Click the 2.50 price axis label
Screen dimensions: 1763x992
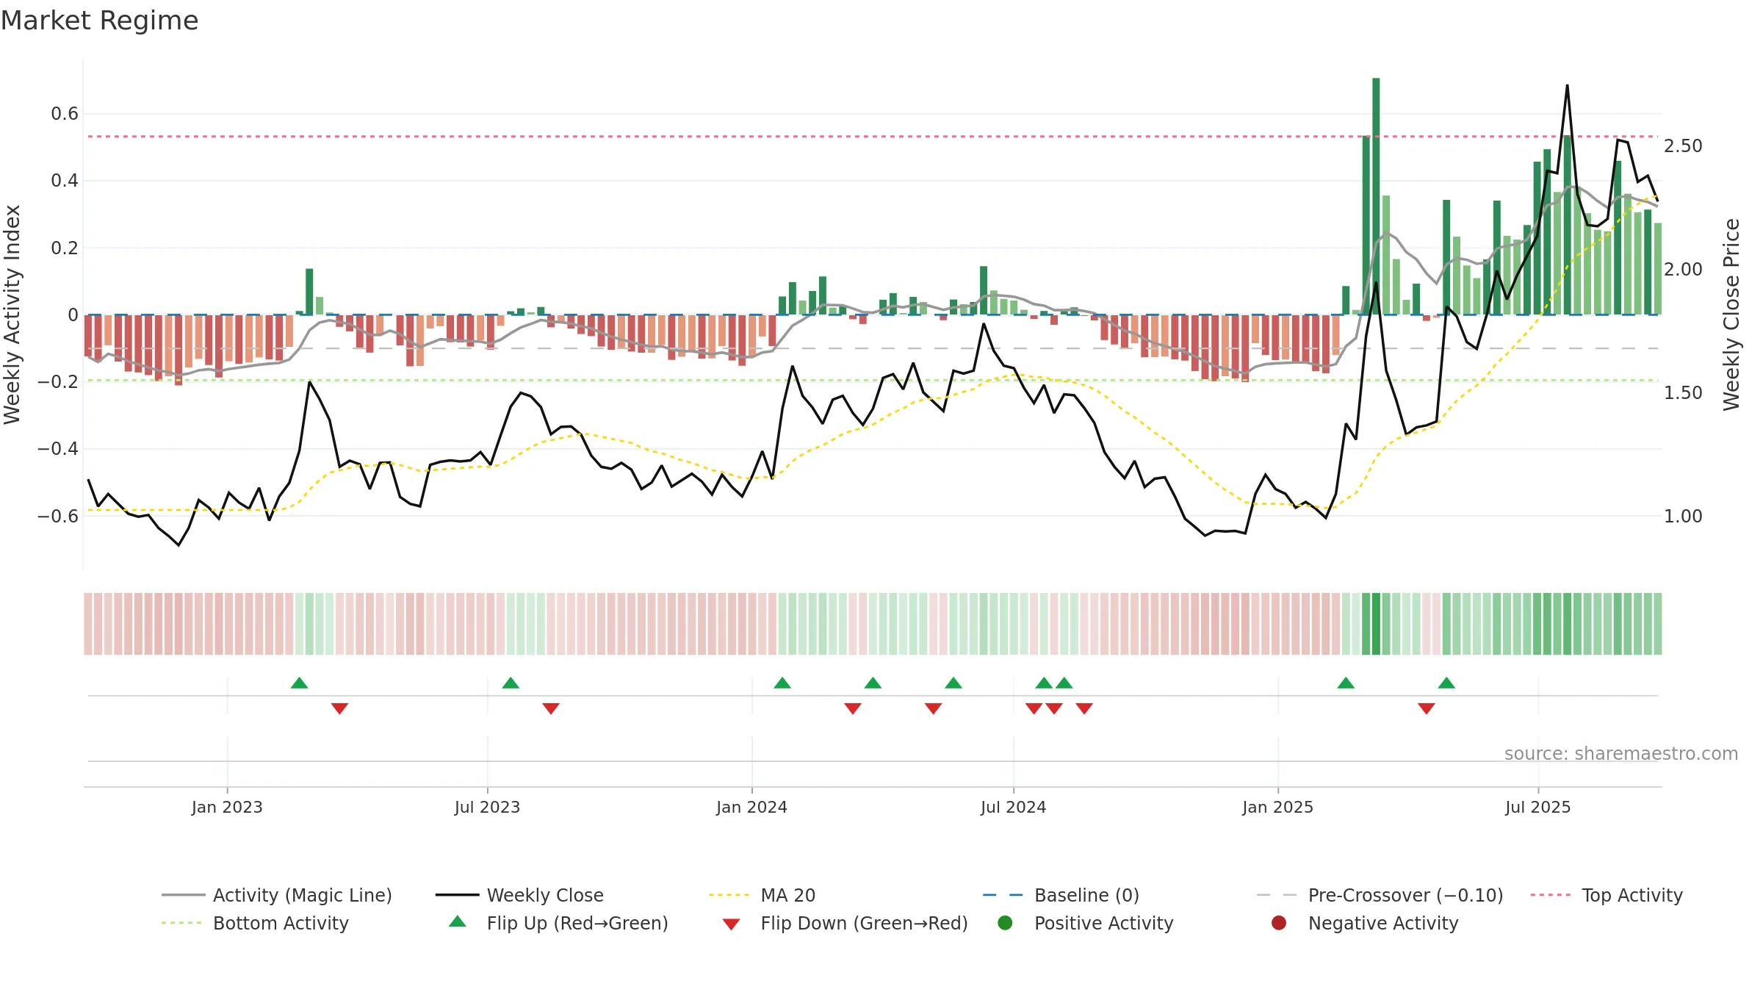pos(1683,145)
